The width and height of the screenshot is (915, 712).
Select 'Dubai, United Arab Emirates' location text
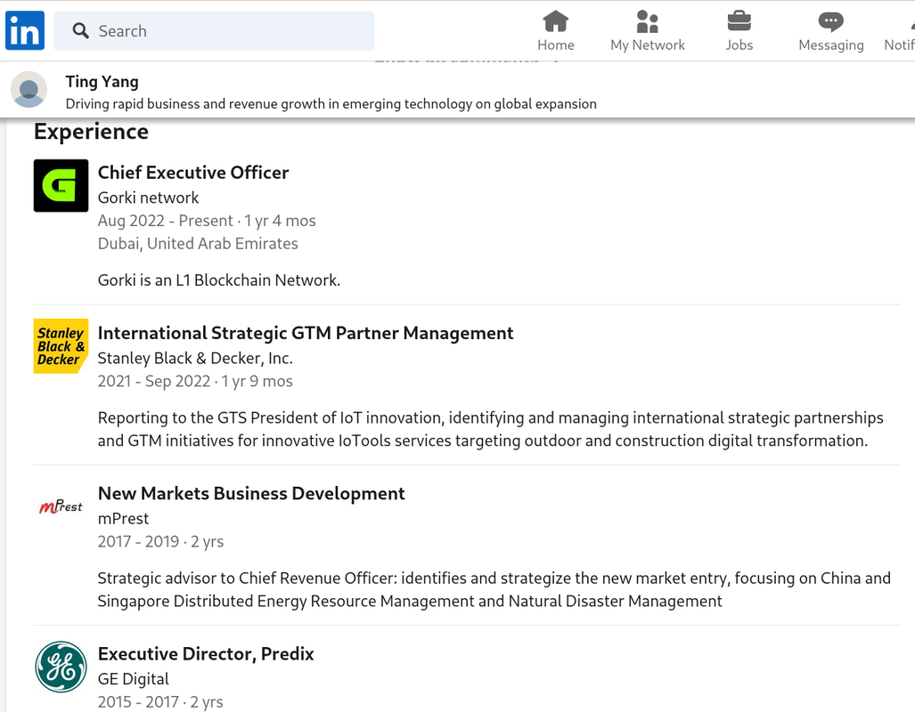tap(198, 244)
